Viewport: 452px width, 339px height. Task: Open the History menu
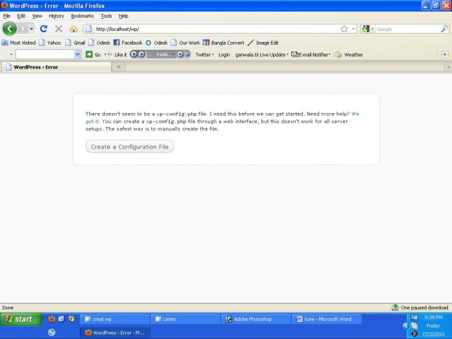point(56,16)
